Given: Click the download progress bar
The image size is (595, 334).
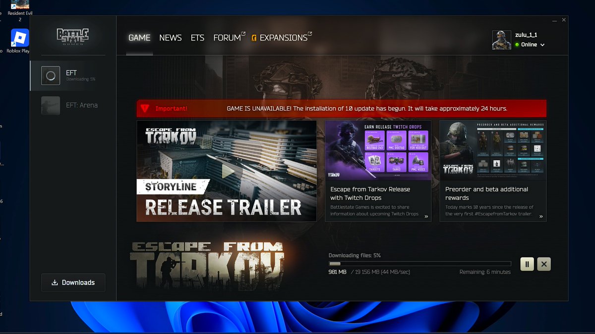Looking at the screenshot, I should click(x=420, y=264).
